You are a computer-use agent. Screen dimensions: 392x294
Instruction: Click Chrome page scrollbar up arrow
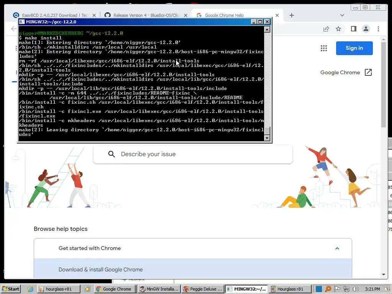coord(383,39)
